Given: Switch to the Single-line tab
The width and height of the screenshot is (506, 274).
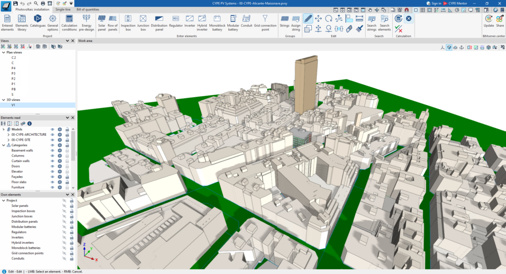Looking at the screenshot, I should click(x=63, y=9).
